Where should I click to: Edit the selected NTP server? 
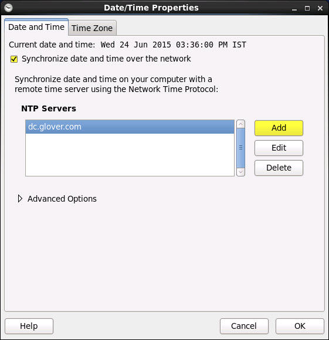(279, 148)
